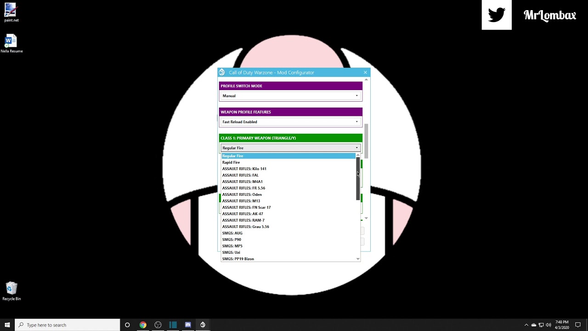
Task: Choose ASSAULT RIFLES: M4A1 option
Action: (x=288, y=182)
